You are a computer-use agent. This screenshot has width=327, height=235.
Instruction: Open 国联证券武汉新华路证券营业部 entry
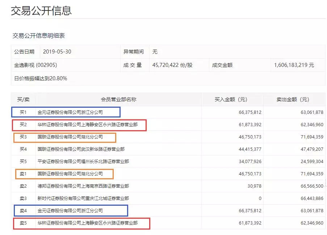[81, 149]
